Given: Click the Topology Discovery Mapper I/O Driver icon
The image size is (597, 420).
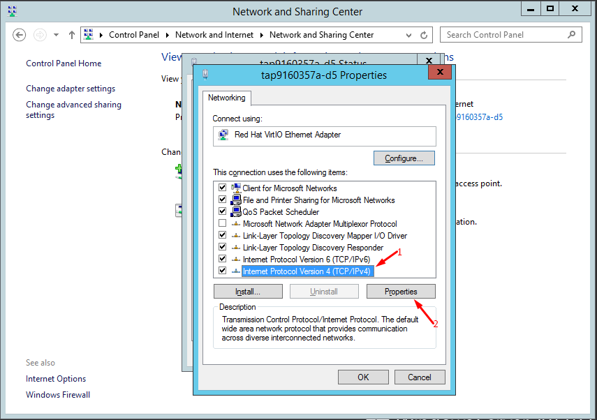Looking at the screenshot, I should [236, 236].
